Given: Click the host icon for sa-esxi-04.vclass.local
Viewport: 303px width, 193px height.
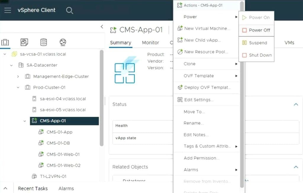Looking at the screenshot, I should [35, 98].
